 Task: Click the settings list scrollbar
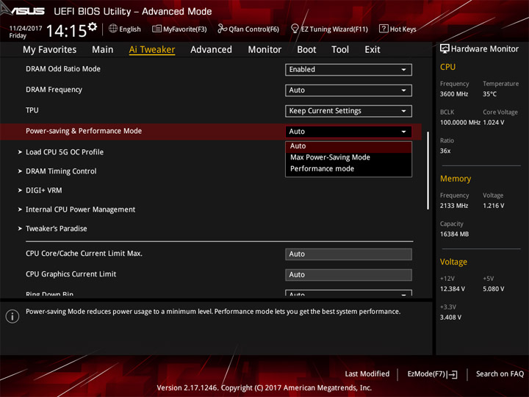tap(428, 171)
